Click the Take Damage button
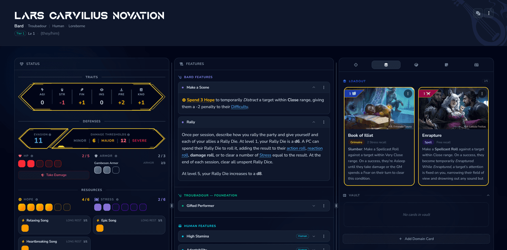507x250 pixels. [54, 175]
